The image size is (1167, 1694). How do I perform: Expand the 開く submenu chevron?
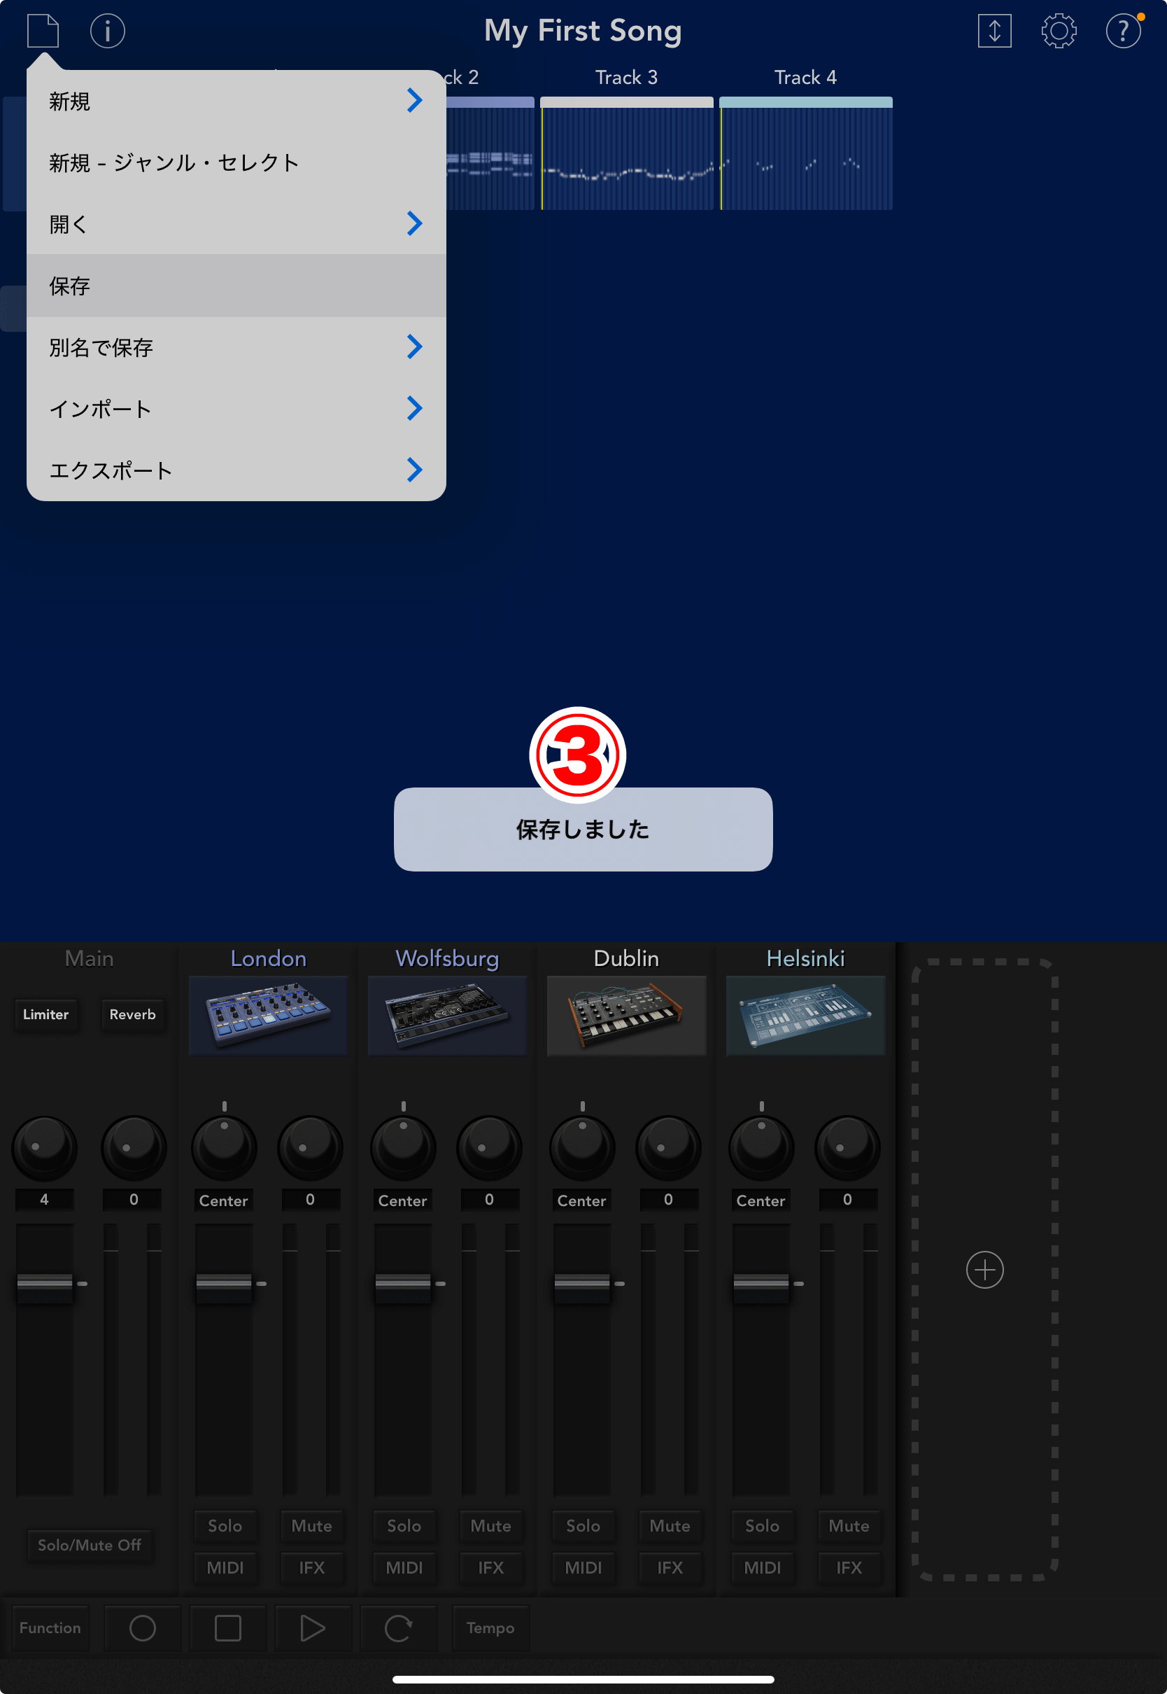[415, 223]
